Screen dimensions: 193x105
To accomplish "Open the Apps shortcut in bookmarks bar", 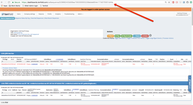I will click(4, 6).
